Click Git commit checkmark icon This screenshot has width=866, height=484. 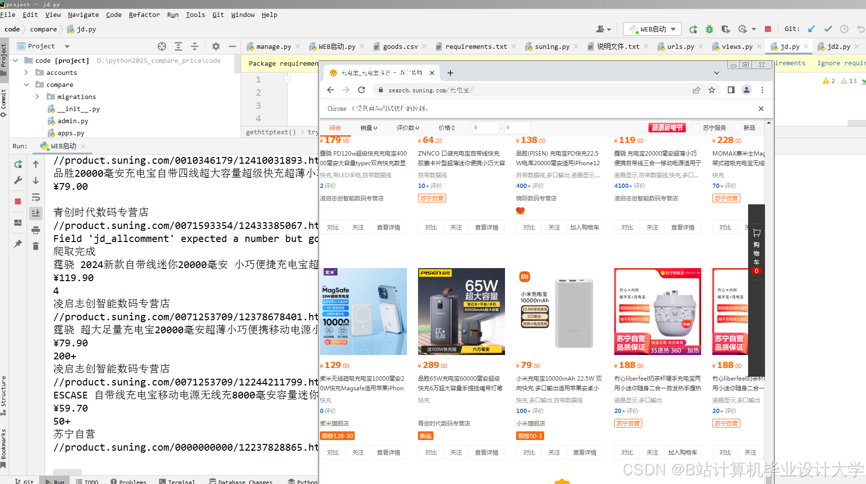coord(828,29)
